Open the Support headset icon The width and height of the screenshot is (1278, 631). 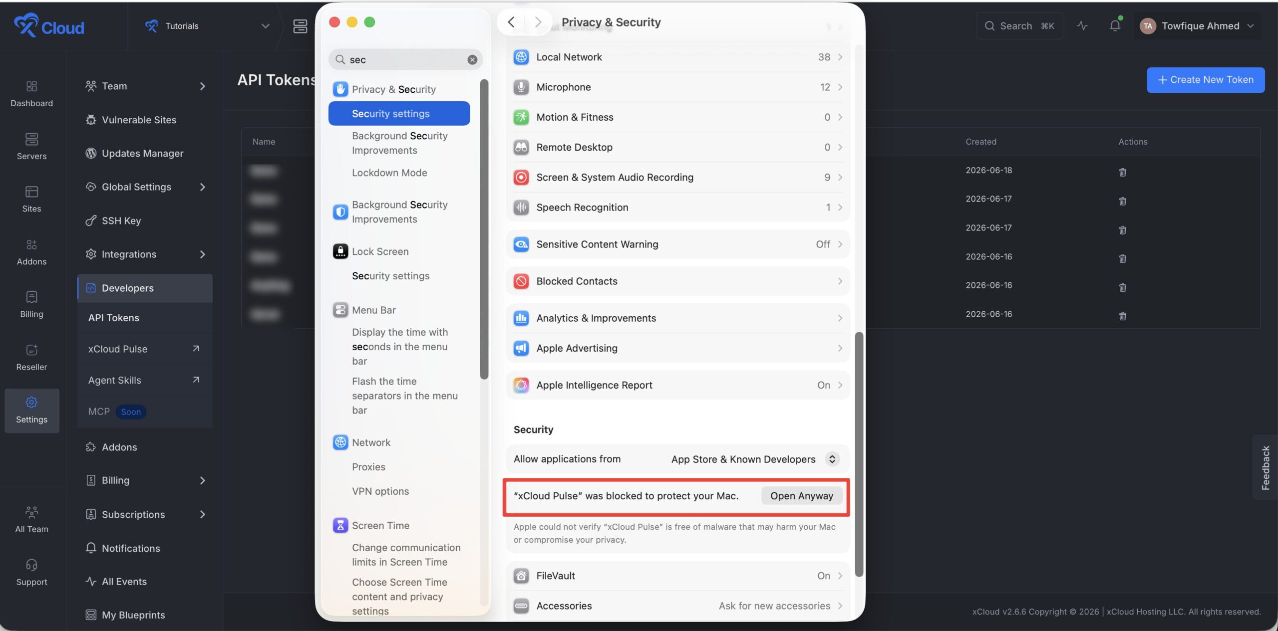pos(31,572)
